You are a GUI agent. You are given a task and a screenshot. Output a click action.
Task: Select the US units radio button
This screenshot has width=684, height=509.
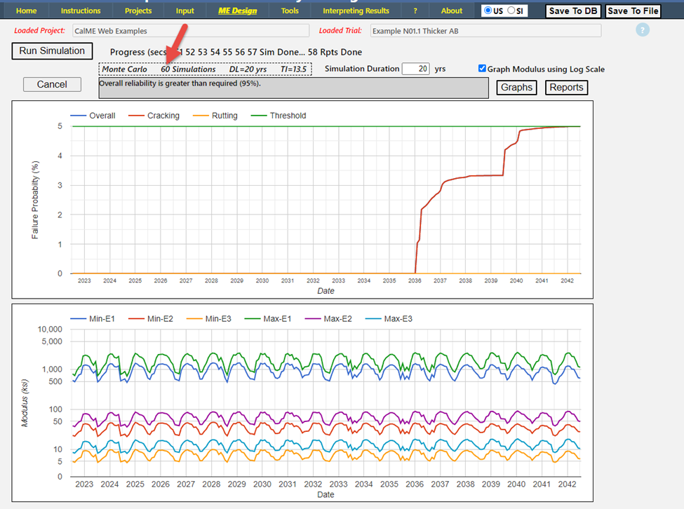pyautogui.click(x=488, y=11)
